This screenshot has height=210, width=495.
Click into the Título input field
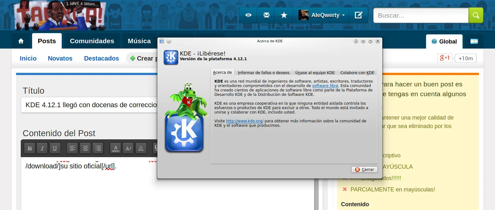(89, 105)
